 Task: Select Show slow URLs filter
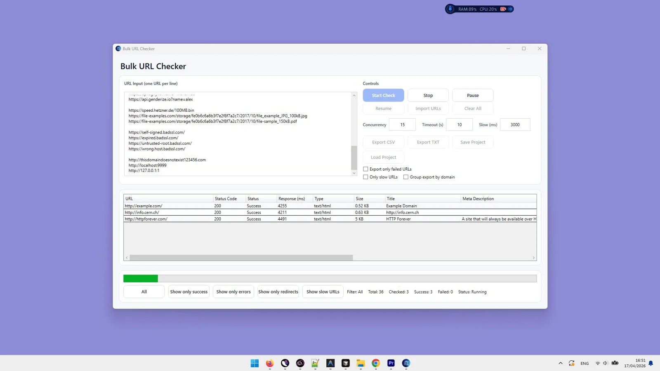323,292
